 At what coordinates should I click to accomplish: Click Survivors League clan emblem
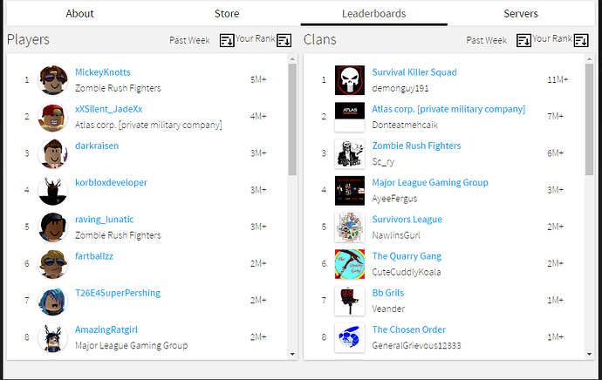[350, 227]
